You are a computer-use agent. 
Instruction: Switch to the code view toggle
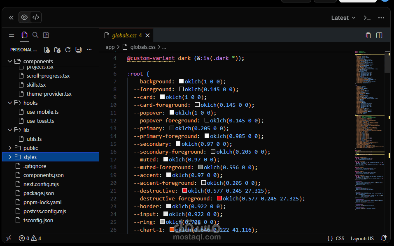point(36,17)
